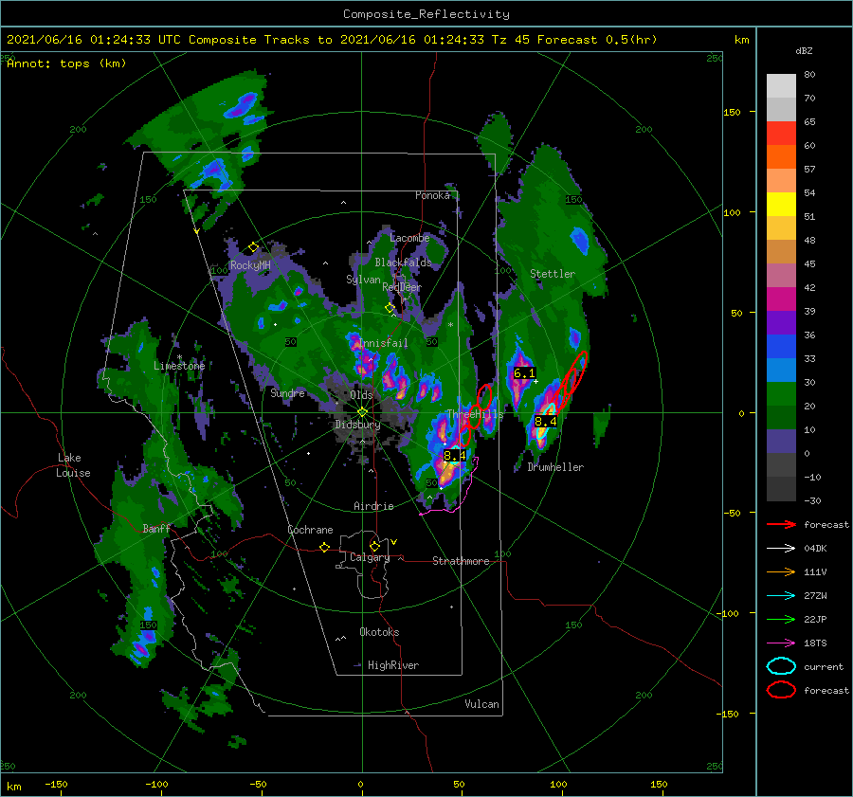
Task: Click the Lacombe city label
Action: [409, 238]
